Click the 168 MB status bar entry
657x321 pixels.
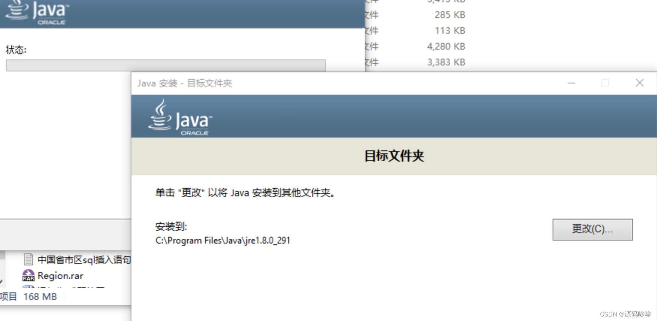point(40,297)
